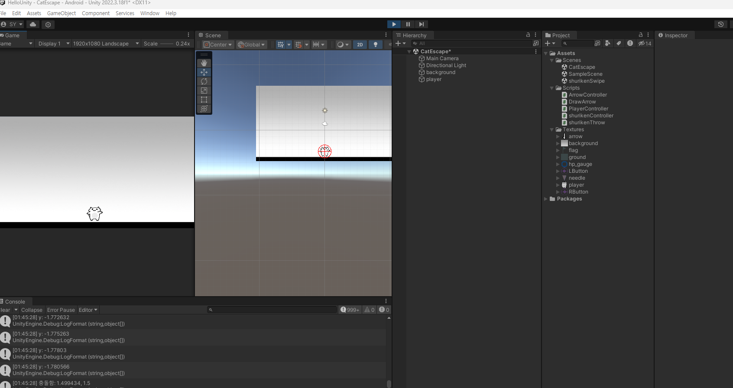The height and width of the screenshot is (388, 733).
Task: Select the Rotate tool in Scene overlay
Action: point(204,81)
